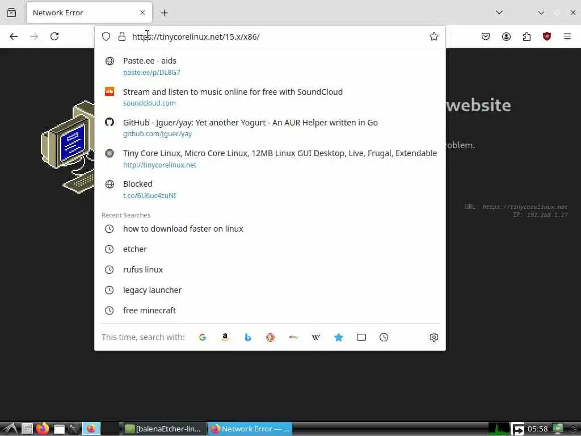The width and height of the screenshot is (581, 436).
Task: Launch Firefox from the taskbar quick launcher
Action: pyautogui.click(x=43, y=429)
